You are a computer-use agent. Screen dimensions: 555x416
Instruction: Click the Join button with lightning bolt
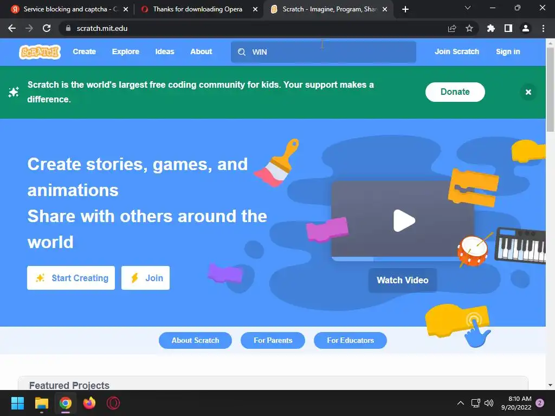point(145,278)
